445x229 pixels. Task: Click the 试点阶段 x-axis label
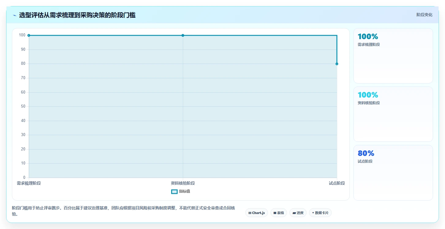pyautogui.click(x=337, y=183)
